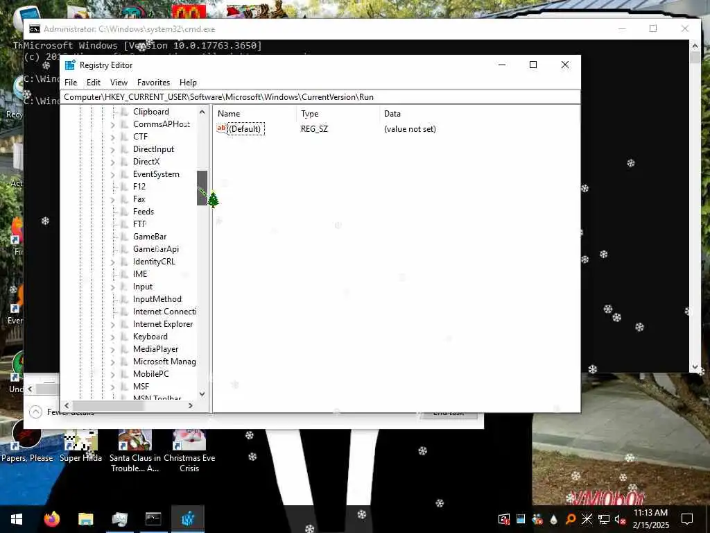
Task: Expand the MobilePC registry key
Action: click(113, 374)
